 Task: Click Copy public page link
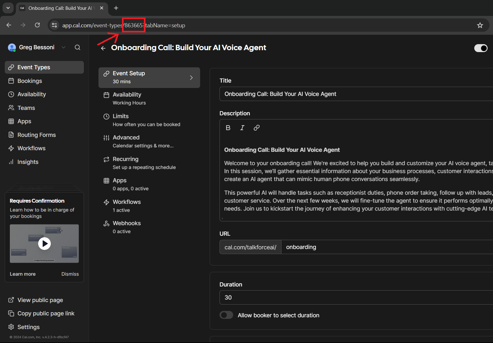tap(46, 313)
